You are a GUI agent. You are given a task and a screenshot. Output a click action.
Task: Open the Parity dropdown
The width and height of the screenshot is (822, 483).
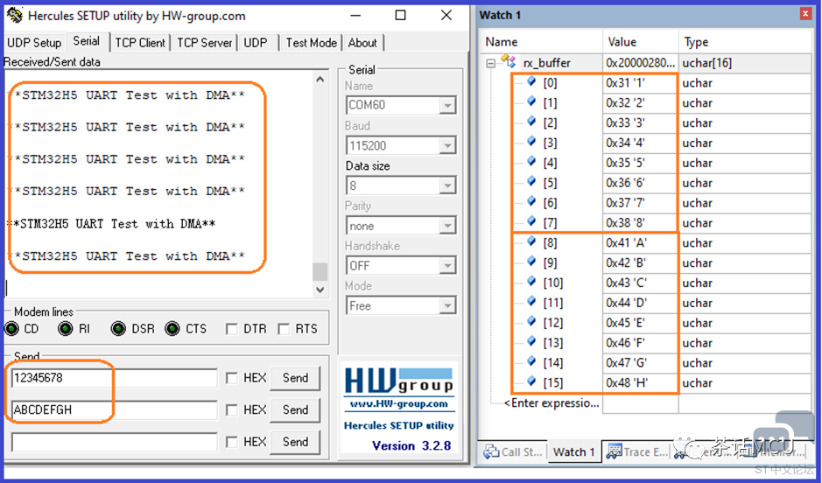click(447, 226)
